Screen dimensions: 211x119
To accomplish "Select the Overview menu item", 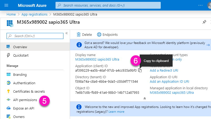I will pyautogui.click(x=20, y=47).
